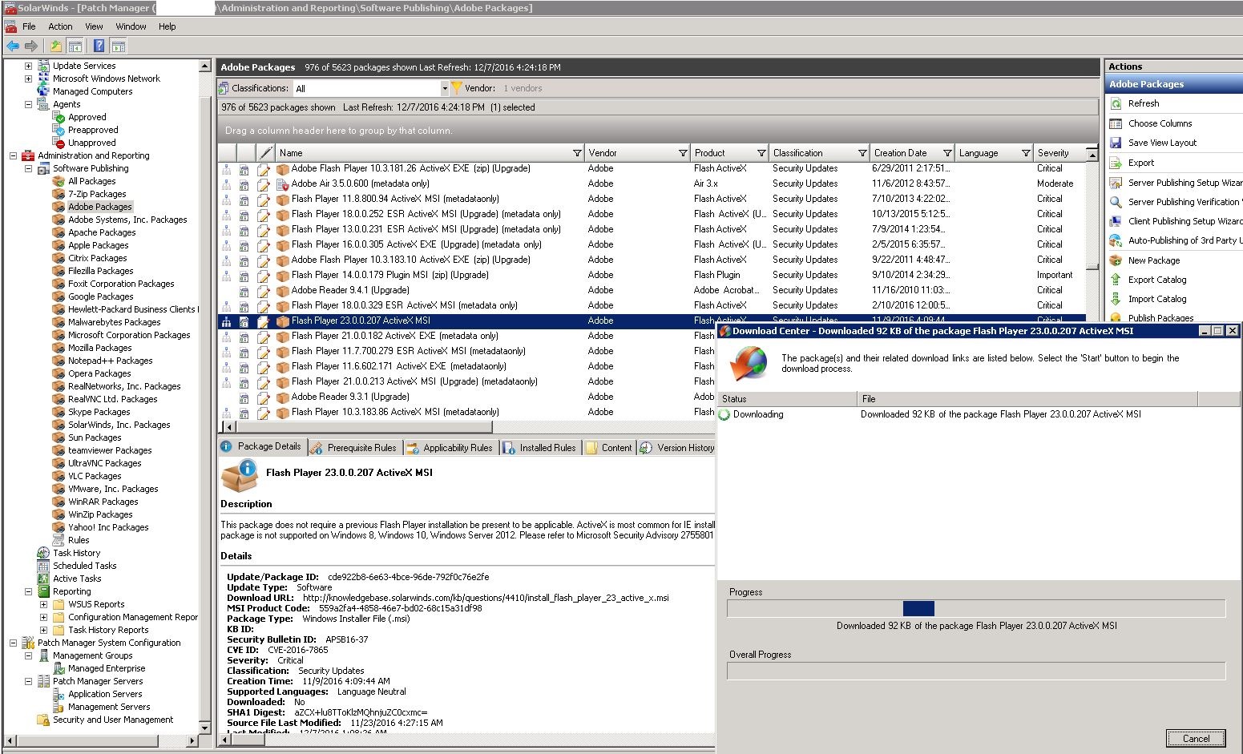This screenshot has height=754, width=1243.
Task: Collapse the Agents tree node
Action: point(28,104)
